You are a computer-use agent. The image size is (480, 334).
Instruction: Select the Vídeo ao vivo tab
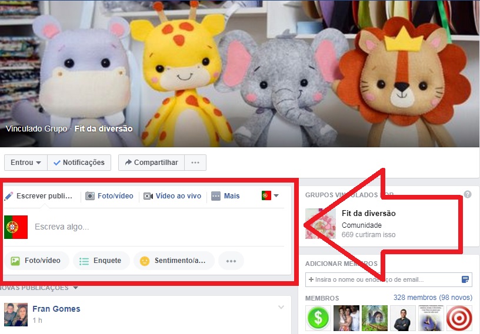pos(172,196)
